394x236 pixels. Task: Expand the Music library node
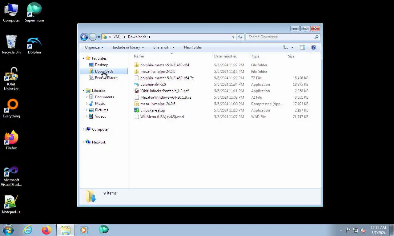[86, 104]
